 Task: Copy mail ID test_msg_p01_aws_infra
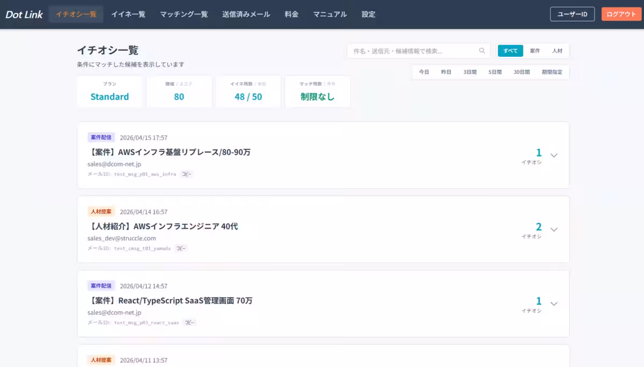click(x=186, y=174)
